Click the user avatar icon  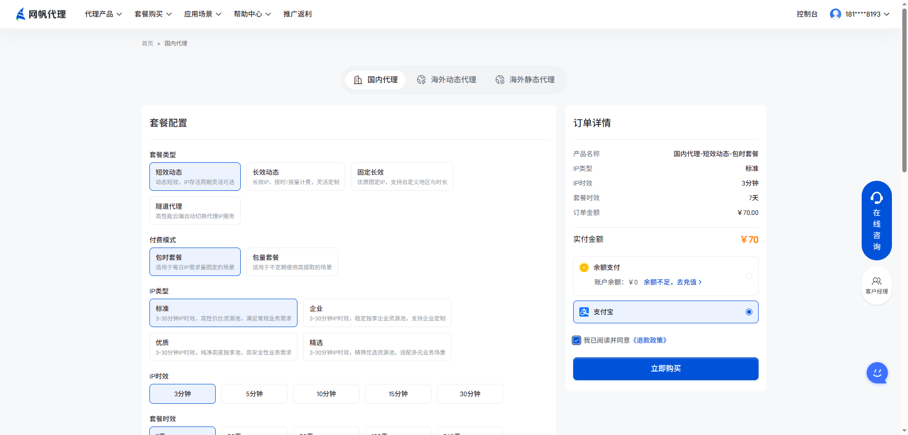835,14
